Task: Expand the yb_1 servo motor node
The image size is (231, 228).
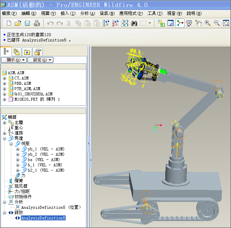Action: (x=18, y=149)
